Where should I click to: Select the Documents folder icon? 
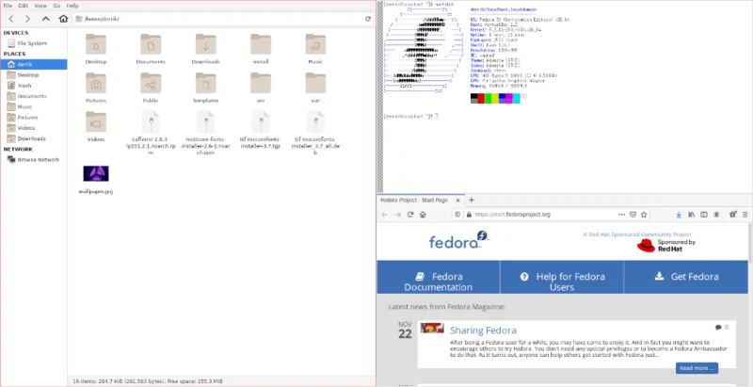pyautogui.click(x=151, y=44)
